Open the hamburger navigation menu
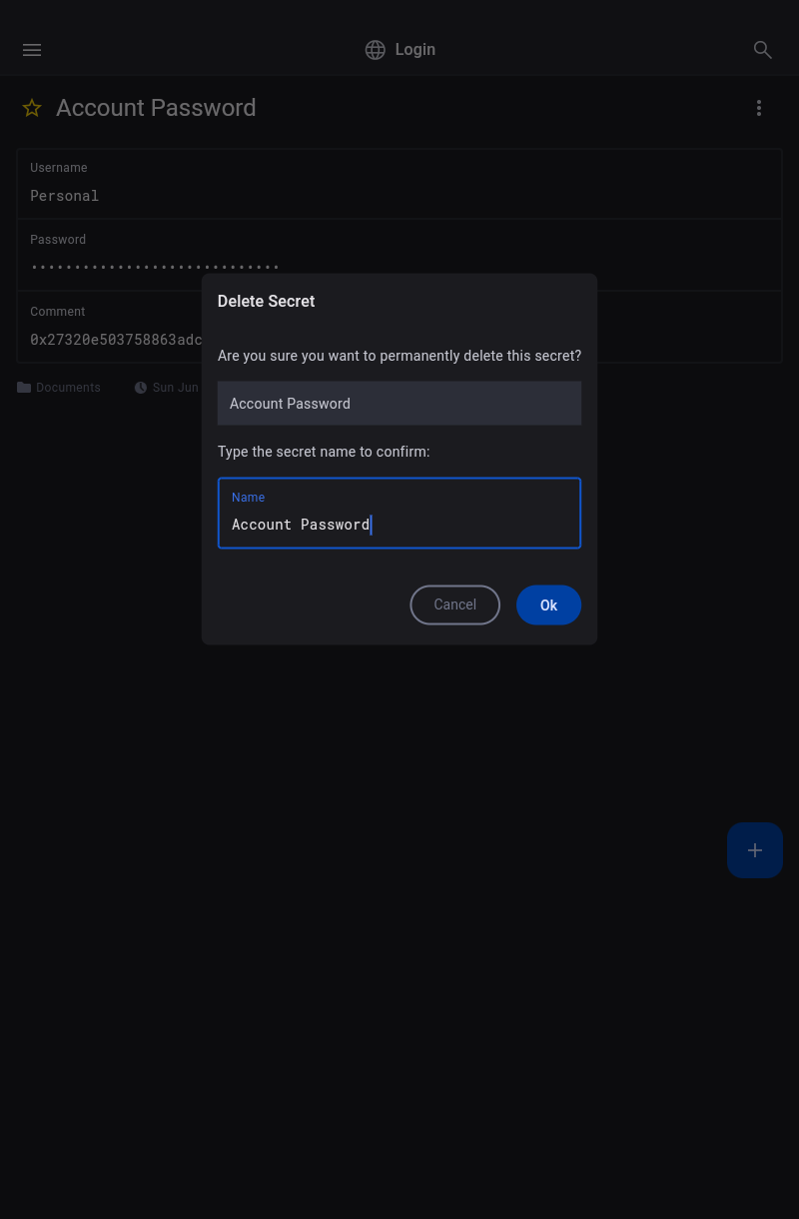This screenshot has height=1219, width=799. click(32, 50)
